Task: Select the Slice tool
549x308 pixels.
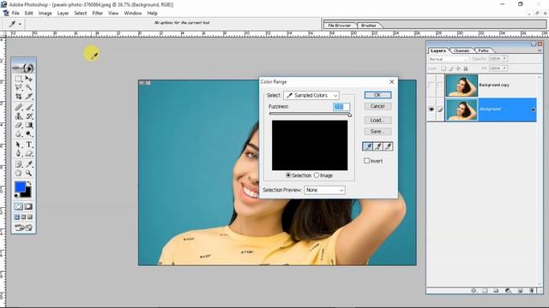Action: [x=28, y=96]
